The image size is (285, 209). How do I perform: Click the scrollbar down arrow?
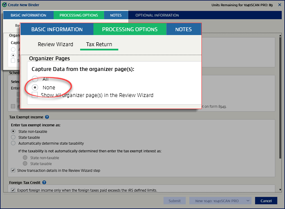[280, 190]
